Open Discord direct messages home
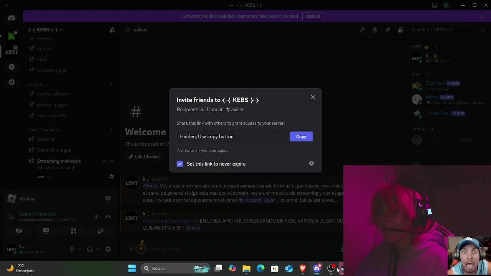 12,18
